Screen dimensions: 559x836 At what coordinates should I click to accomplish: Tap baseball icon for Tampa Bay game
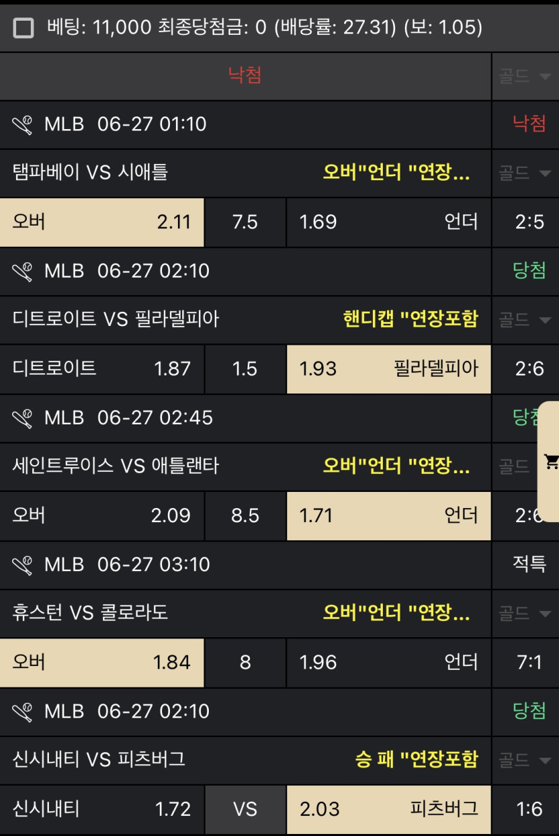tap(23, 124)
